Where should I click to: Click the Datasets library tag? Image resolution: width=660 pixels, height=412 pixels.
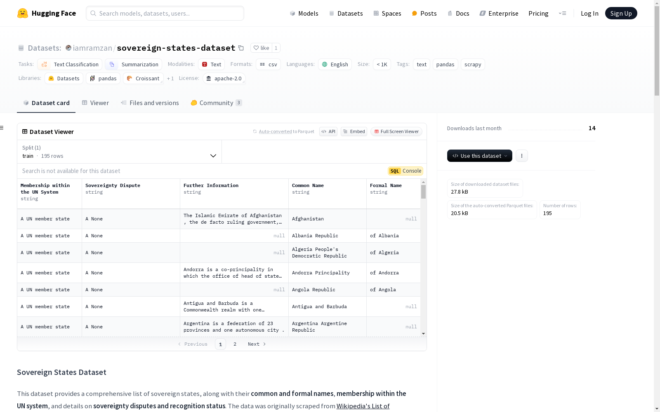coord(64,78)
